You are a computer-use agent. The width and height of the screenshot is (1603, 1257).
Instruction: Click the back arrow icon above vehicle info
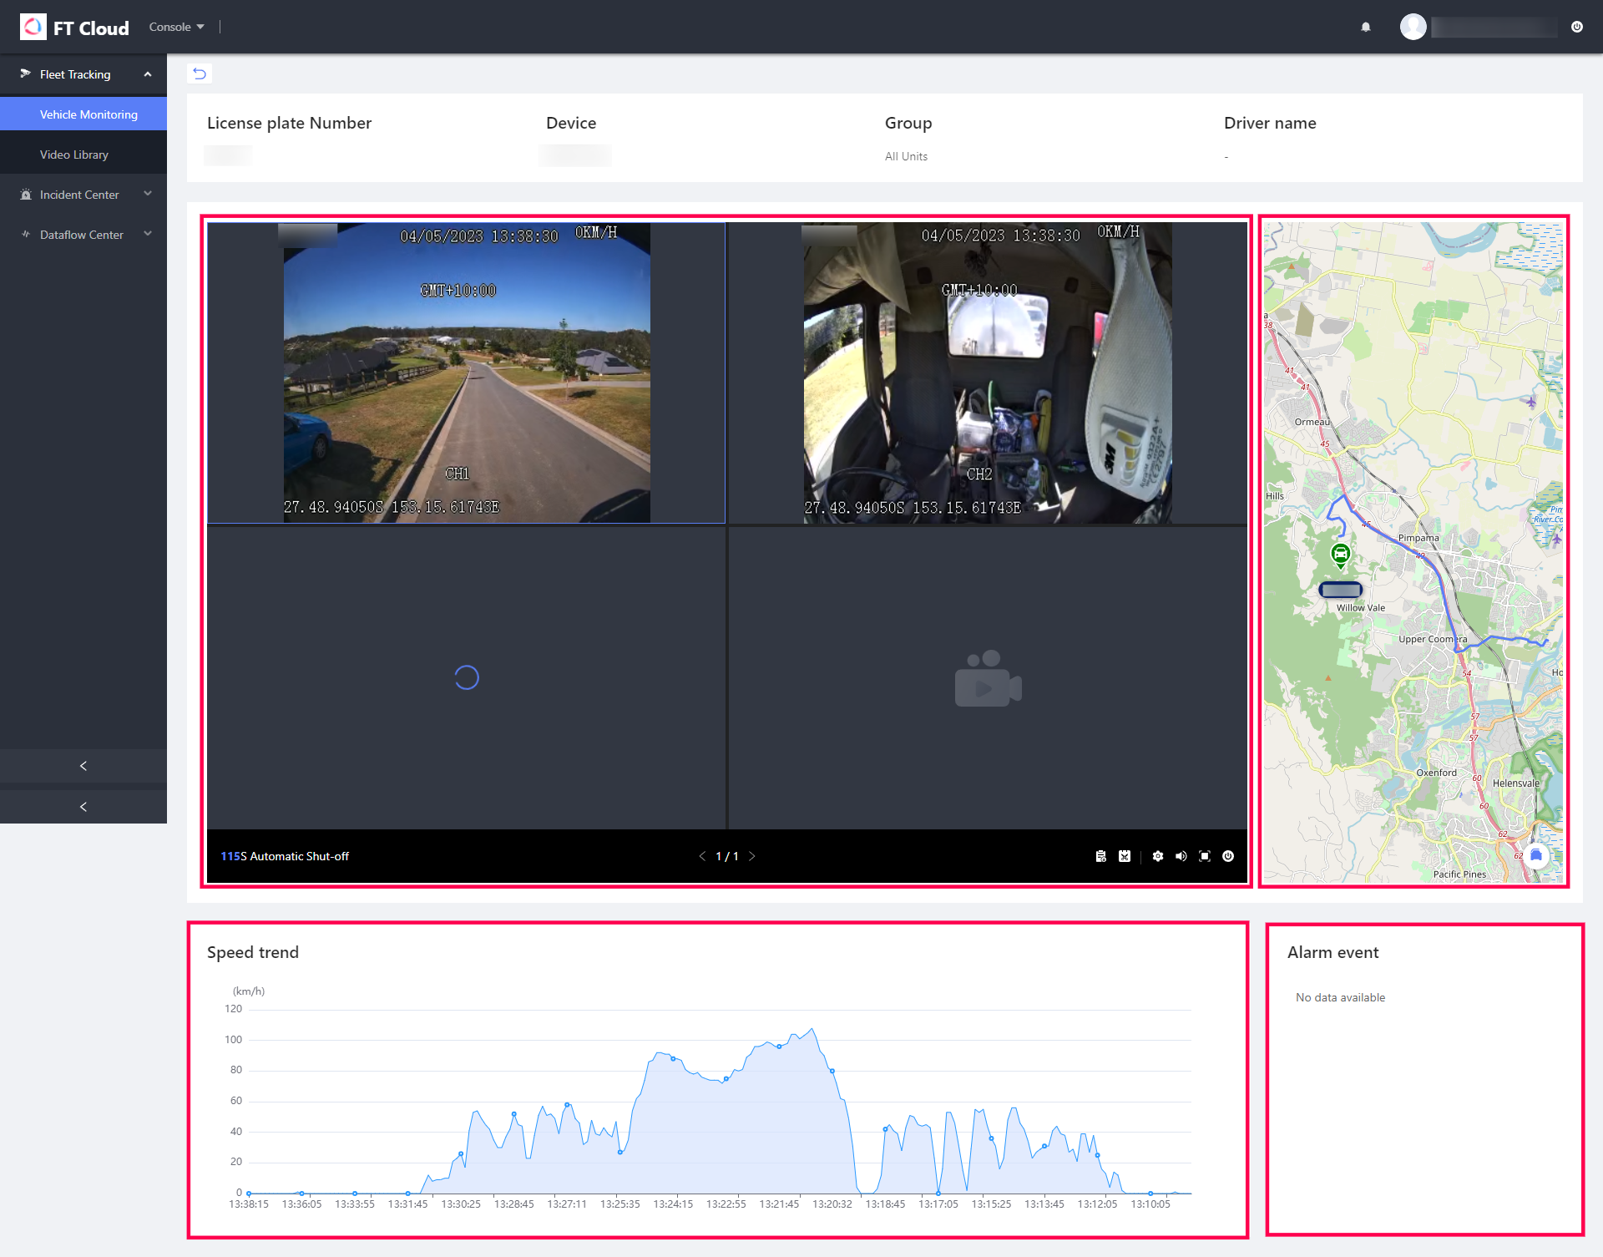(x=200, y=73)
